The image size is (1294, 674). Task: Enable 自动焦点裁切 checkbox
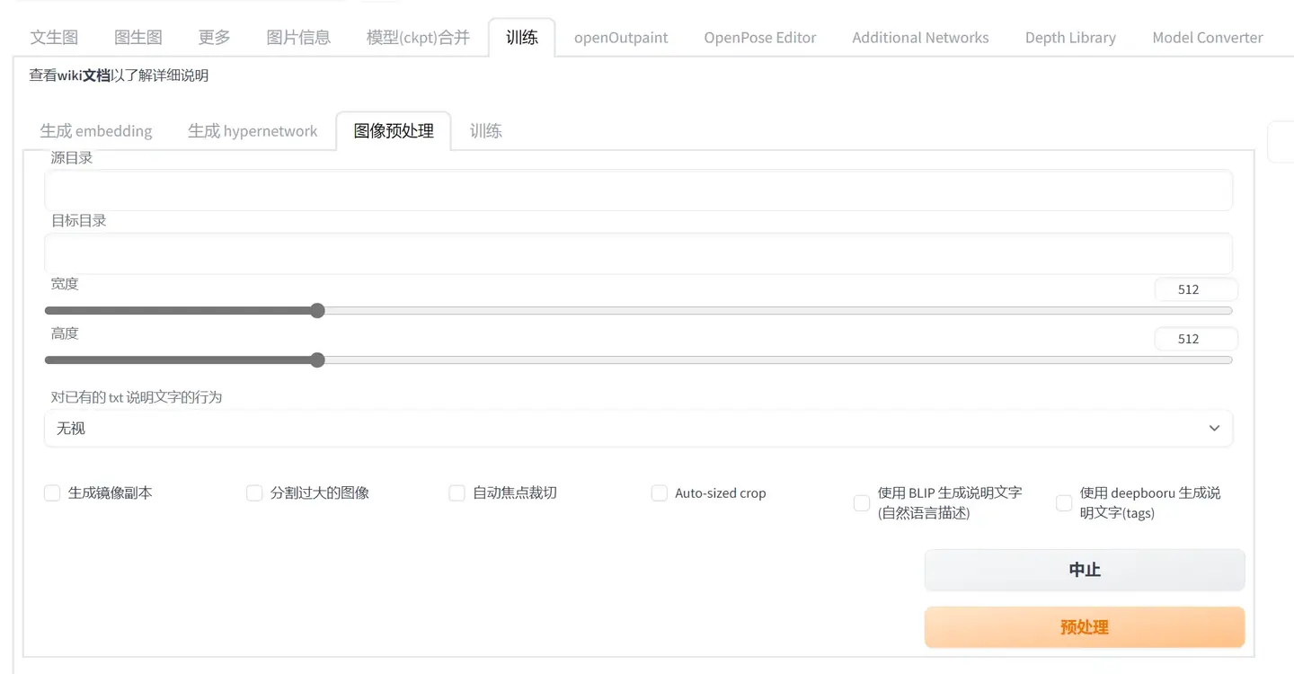point(456,493)
